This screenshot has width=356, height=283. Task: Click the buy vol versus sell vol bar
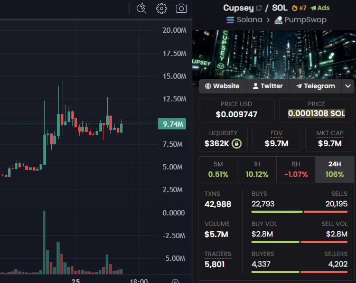[x=299, y=242]
